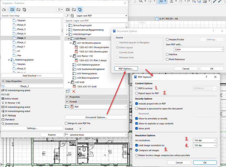Image resolution: width=226 pixels, height=167 pixels.
Task: Uncheck Allow to annotate or modify
Action: [137, 119]
